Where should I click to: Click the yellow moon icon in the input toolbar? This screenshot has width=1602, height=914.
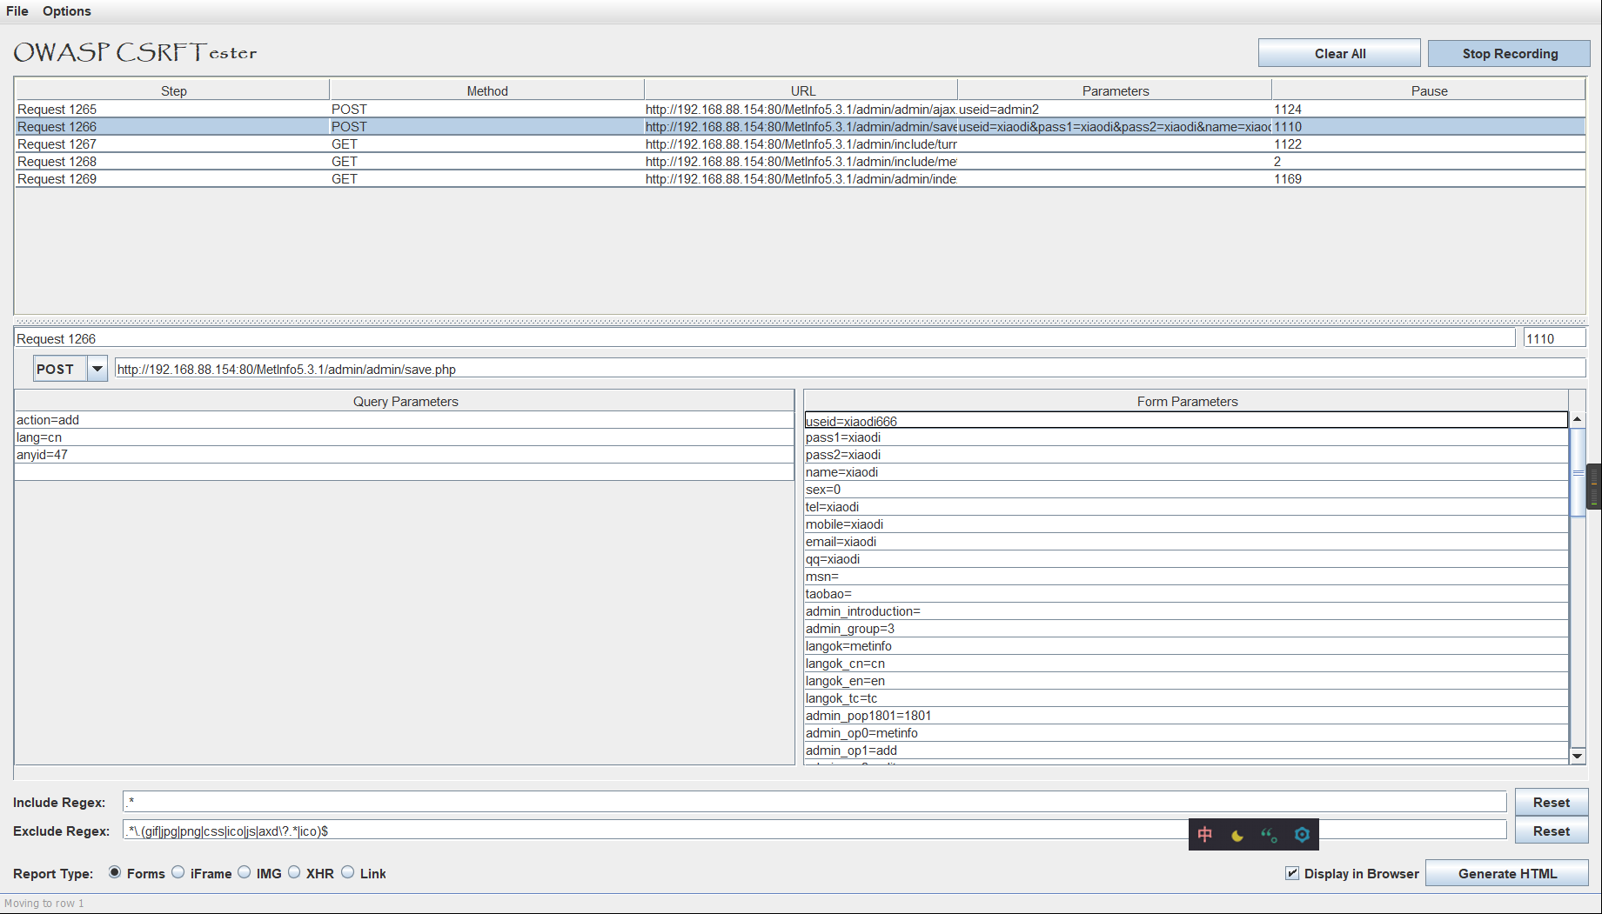pyautogui.click(x=1237, y=836)
